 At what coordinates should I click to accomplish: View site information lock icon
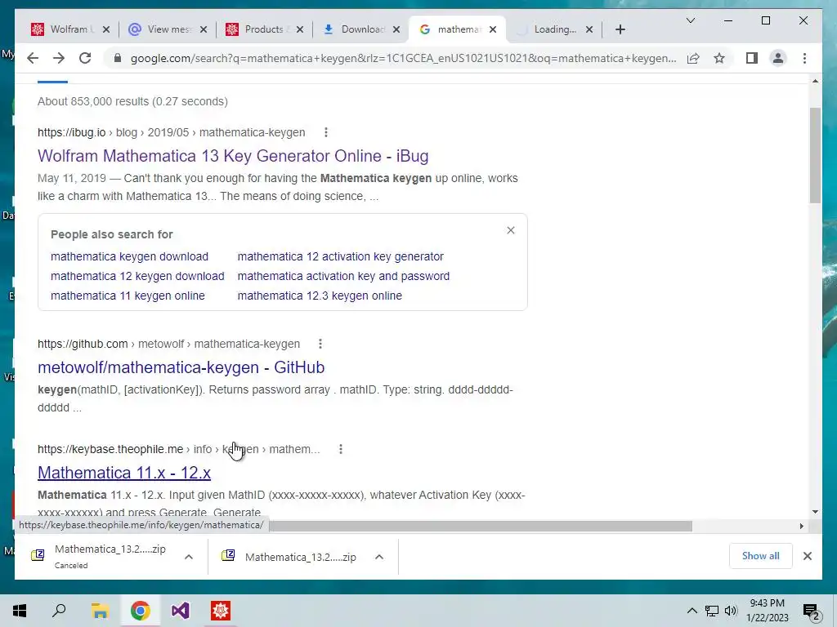pyautogui.click(x=118, y=58)
